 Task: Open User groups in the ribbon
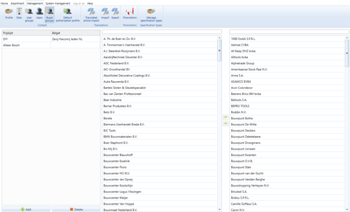(29, 15)
